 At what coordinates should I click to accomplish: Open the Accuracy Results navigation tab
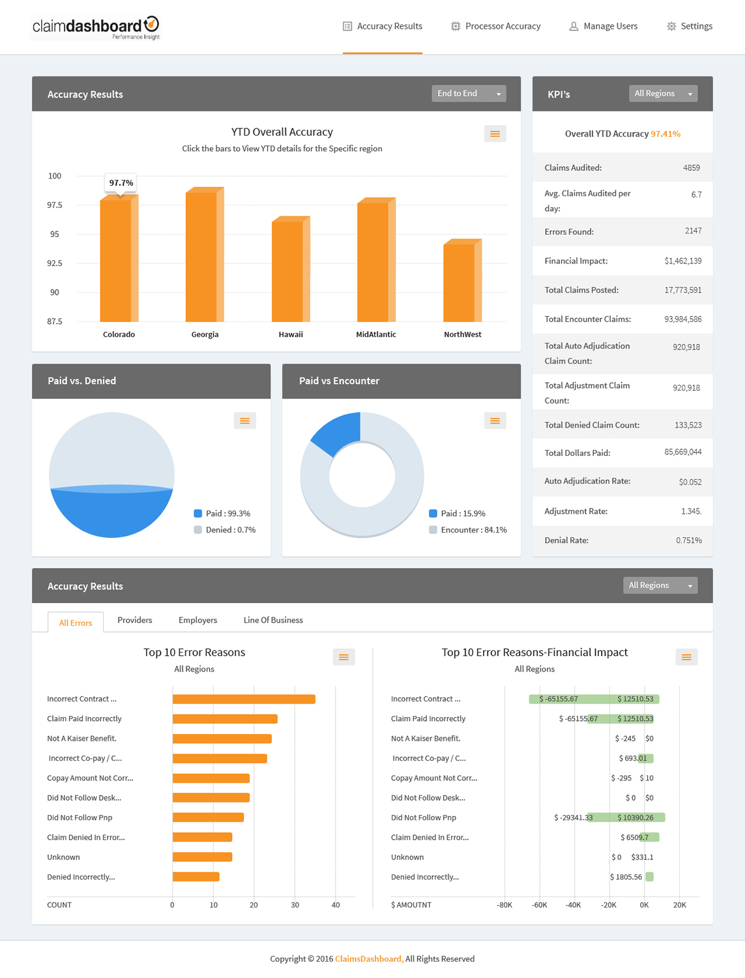pyautogui.click(x=383, y=26)
